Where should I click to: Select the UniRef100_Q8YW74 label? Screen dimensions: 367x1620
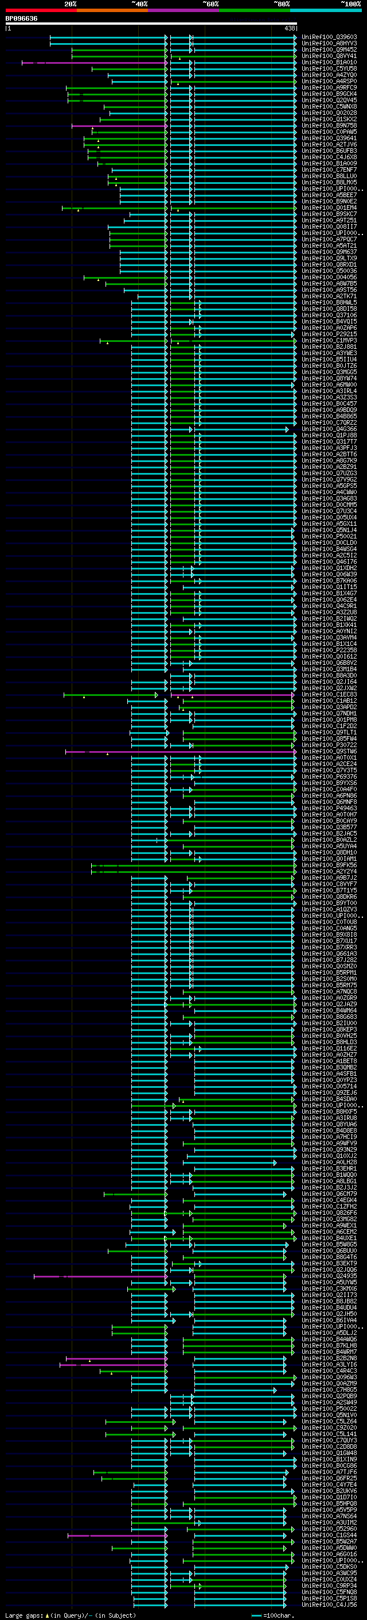tap(329, 379)
